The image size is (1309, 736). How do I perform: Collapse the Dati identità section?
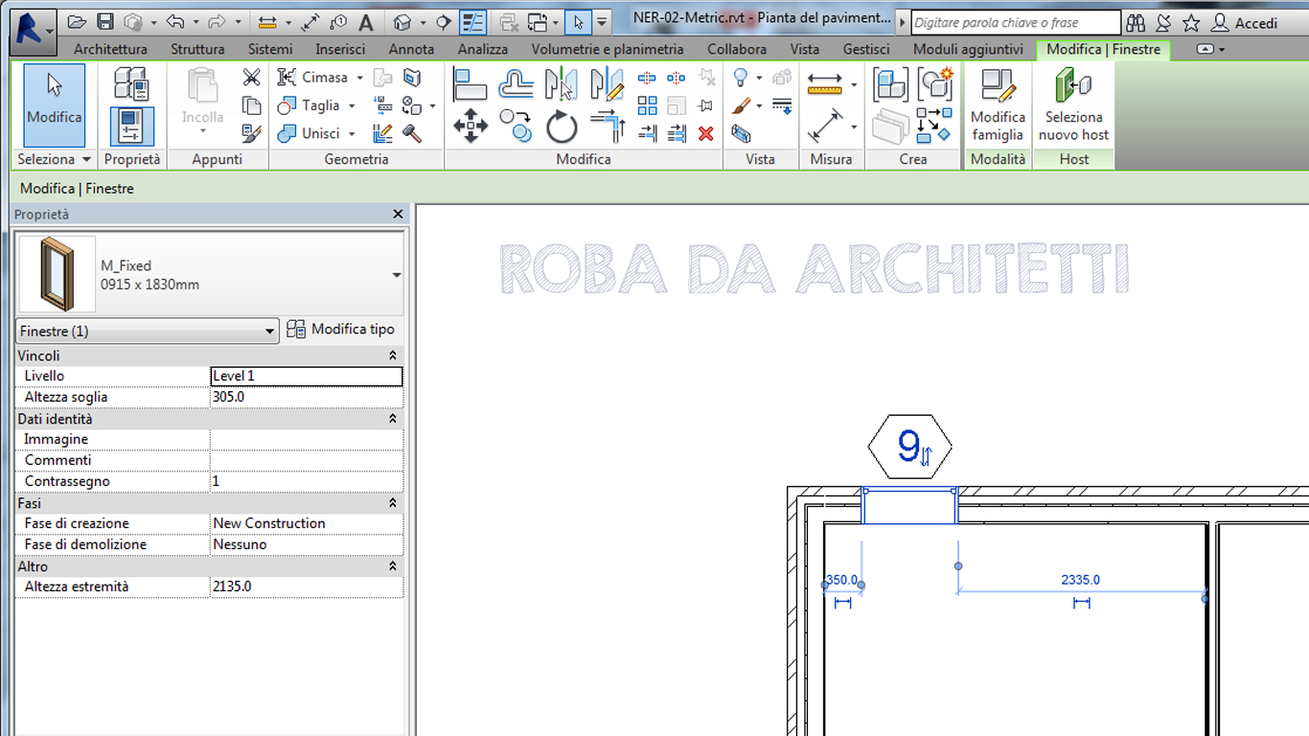[393, 419]
